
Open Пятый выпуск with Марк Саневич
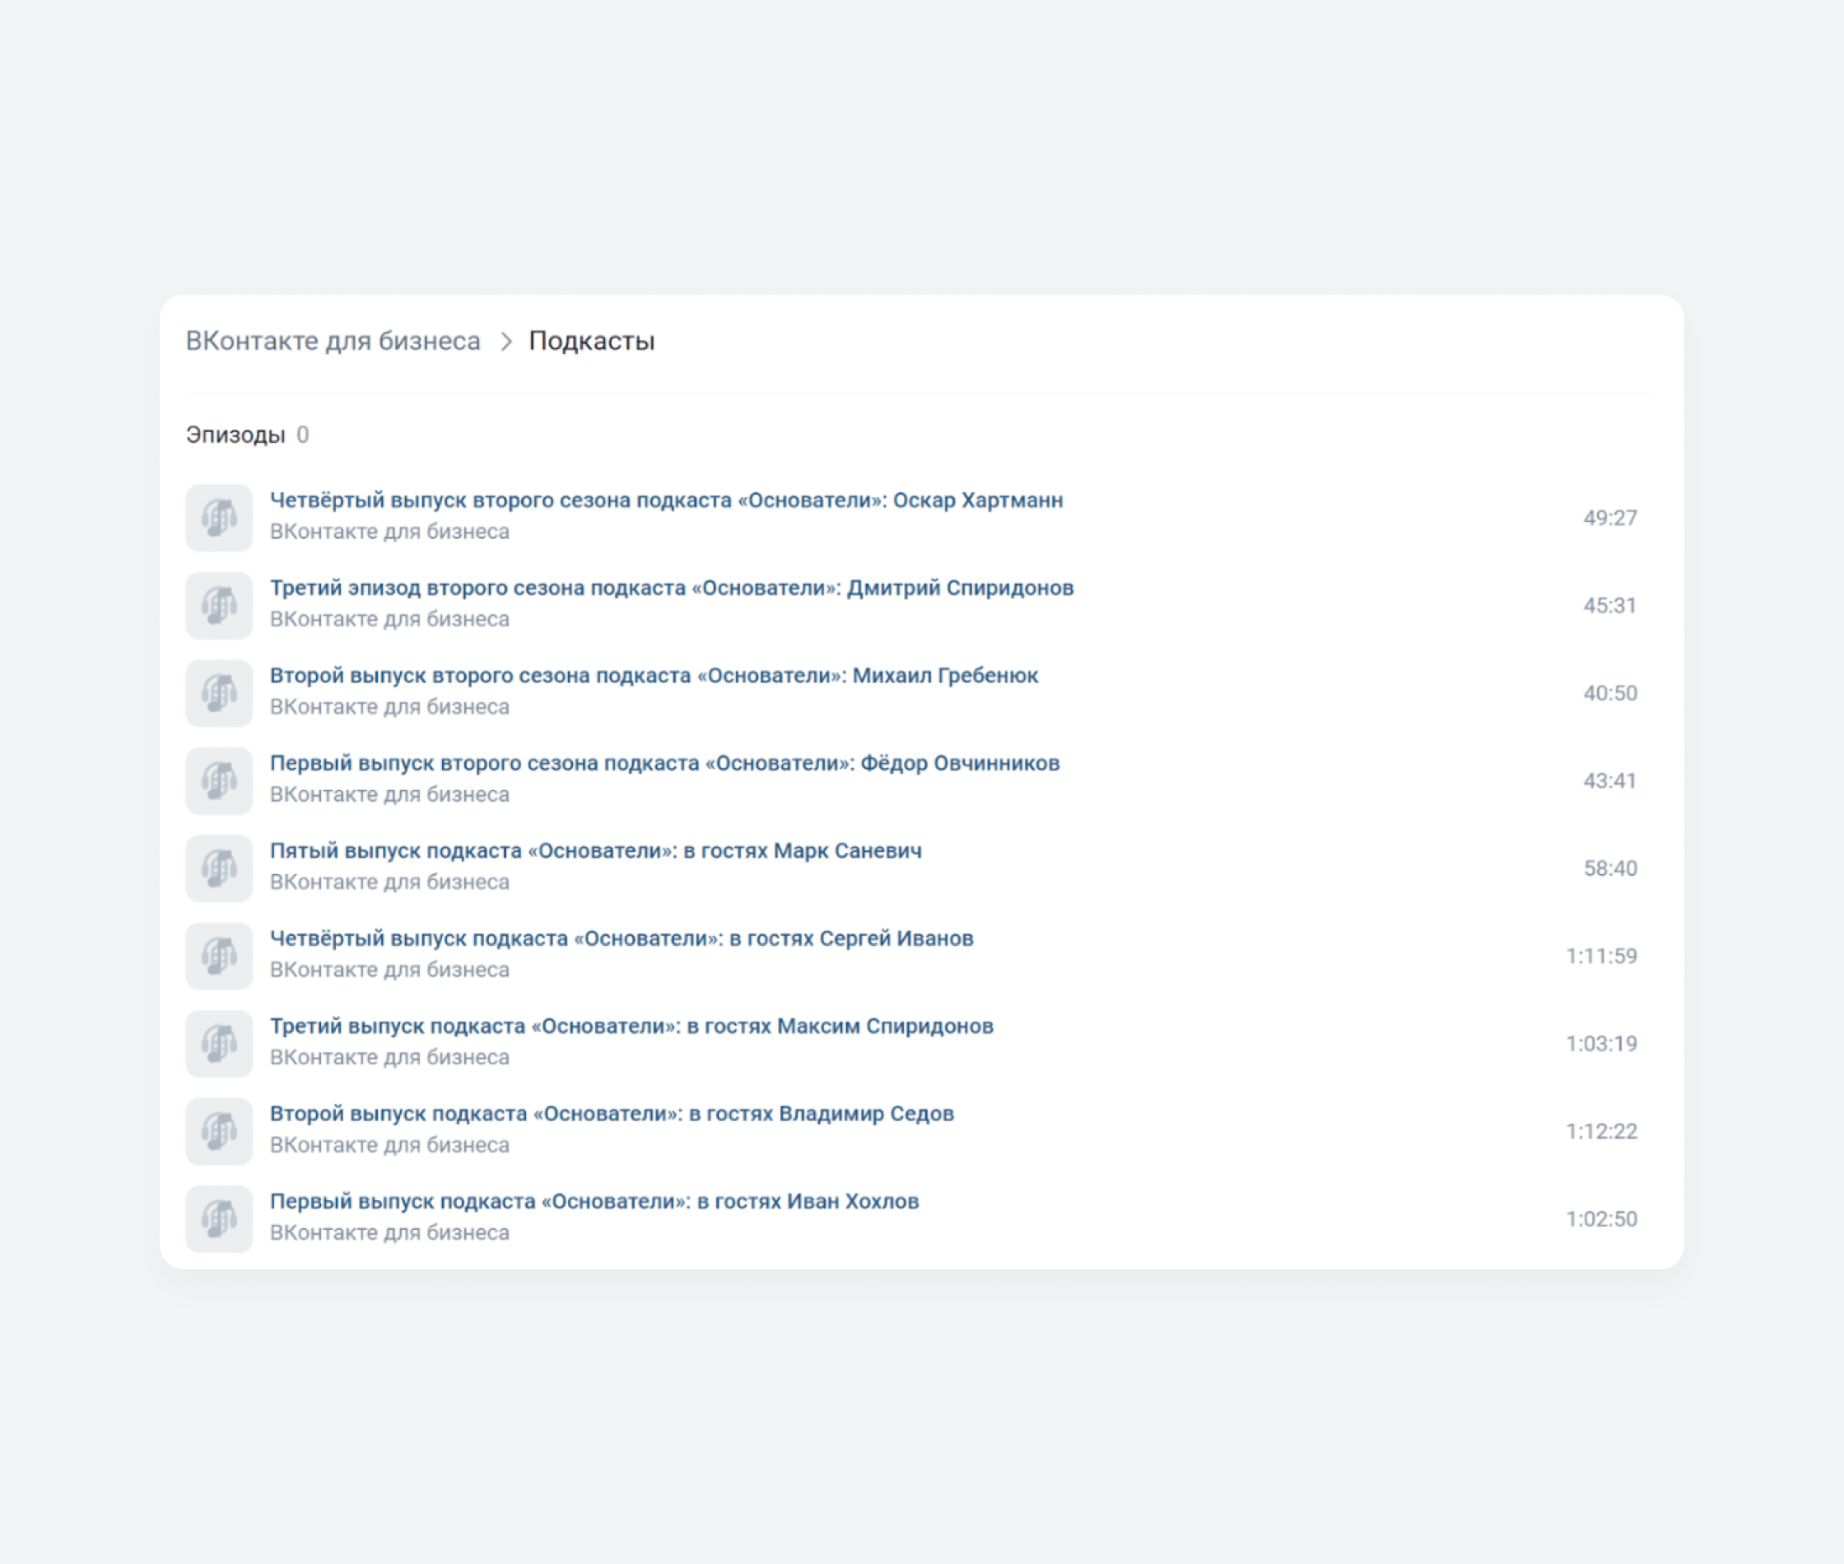coord(595,851)
